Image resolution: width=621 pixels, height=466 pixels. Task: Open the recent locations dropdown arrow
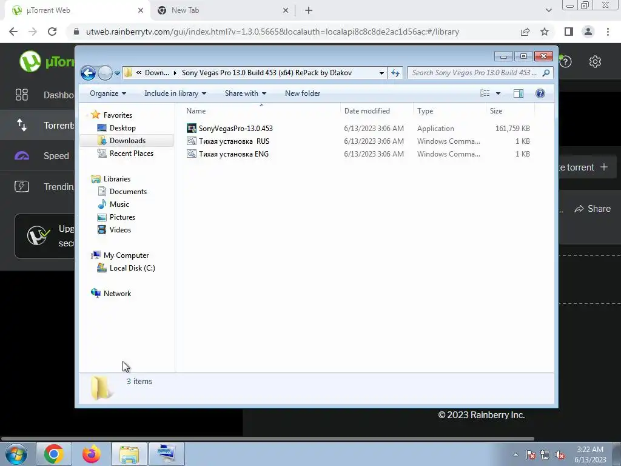click(x=117, y=73)
